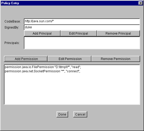Open Edit Principal dialog
Image resolution: width=144 pixels, height=131 pixels.
(x=79, y=34)
